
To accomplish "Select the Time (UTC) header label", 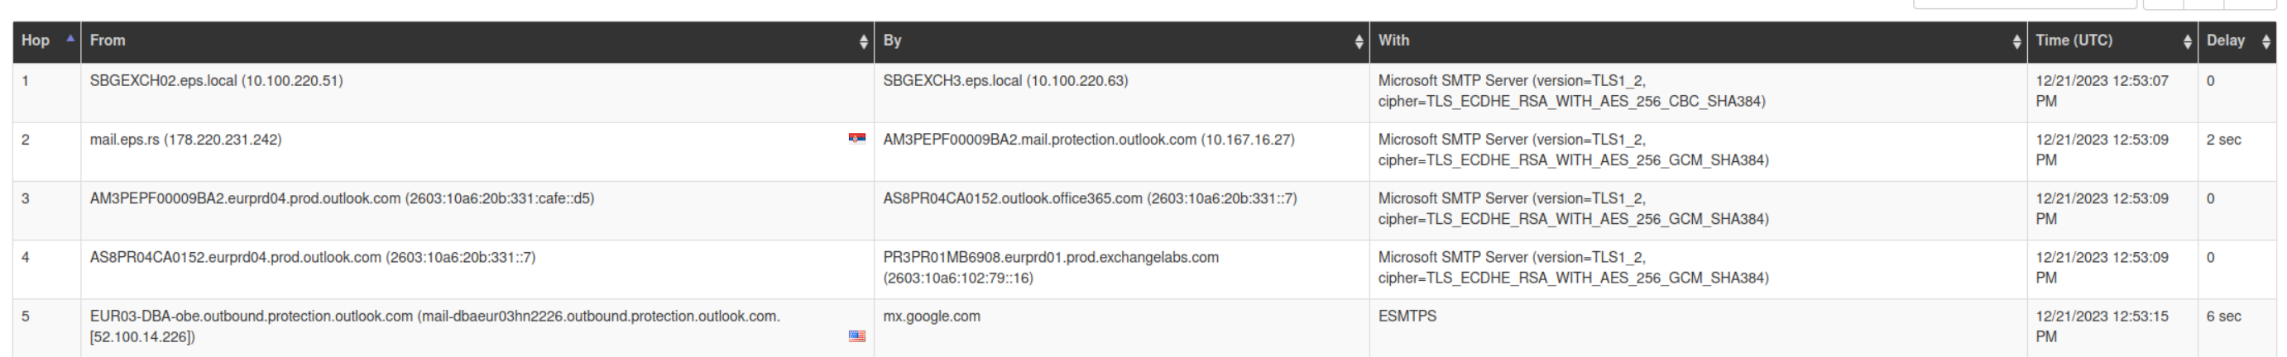I will (x=2074, y=40).
